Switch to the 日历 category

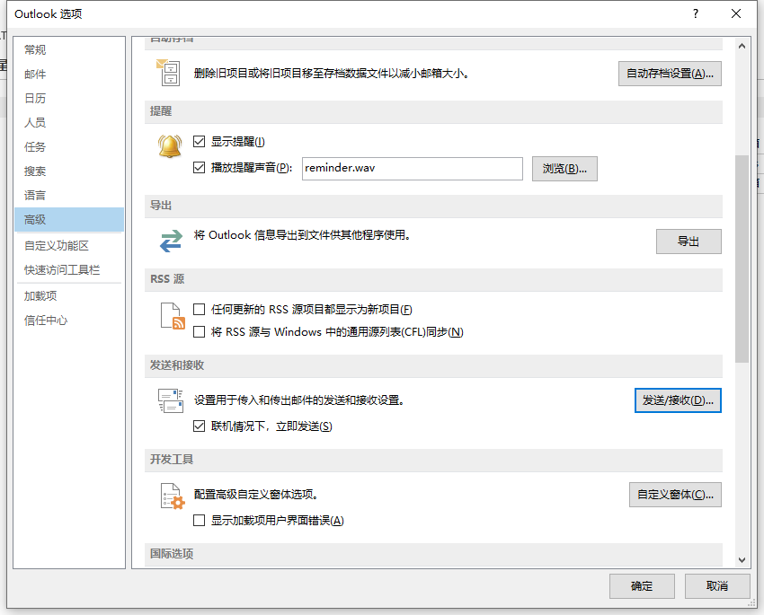68,98
